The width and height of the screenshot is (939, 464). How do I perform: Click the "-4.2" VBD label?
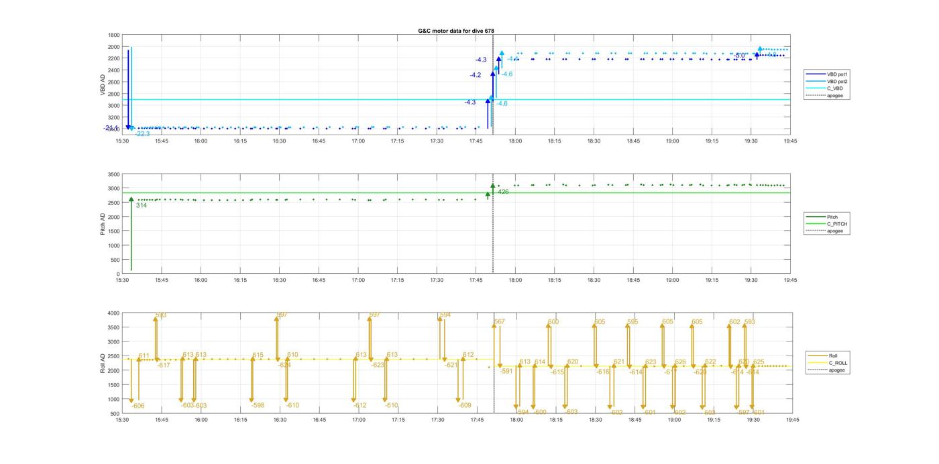(475, 75)
